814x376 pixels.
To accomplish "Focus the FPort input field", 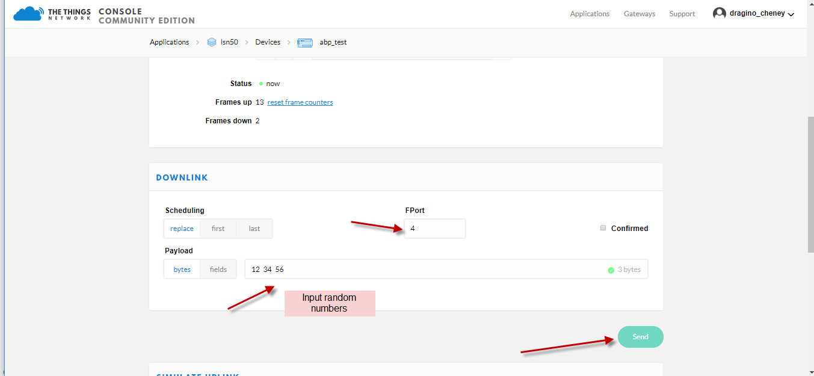I will click(435, 229).
